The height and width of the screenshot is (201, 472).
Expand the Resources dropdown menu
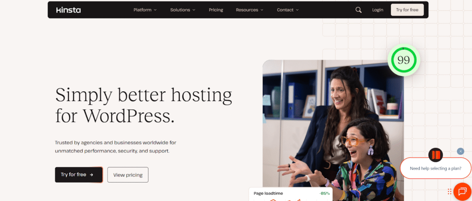tap(249, 10)
